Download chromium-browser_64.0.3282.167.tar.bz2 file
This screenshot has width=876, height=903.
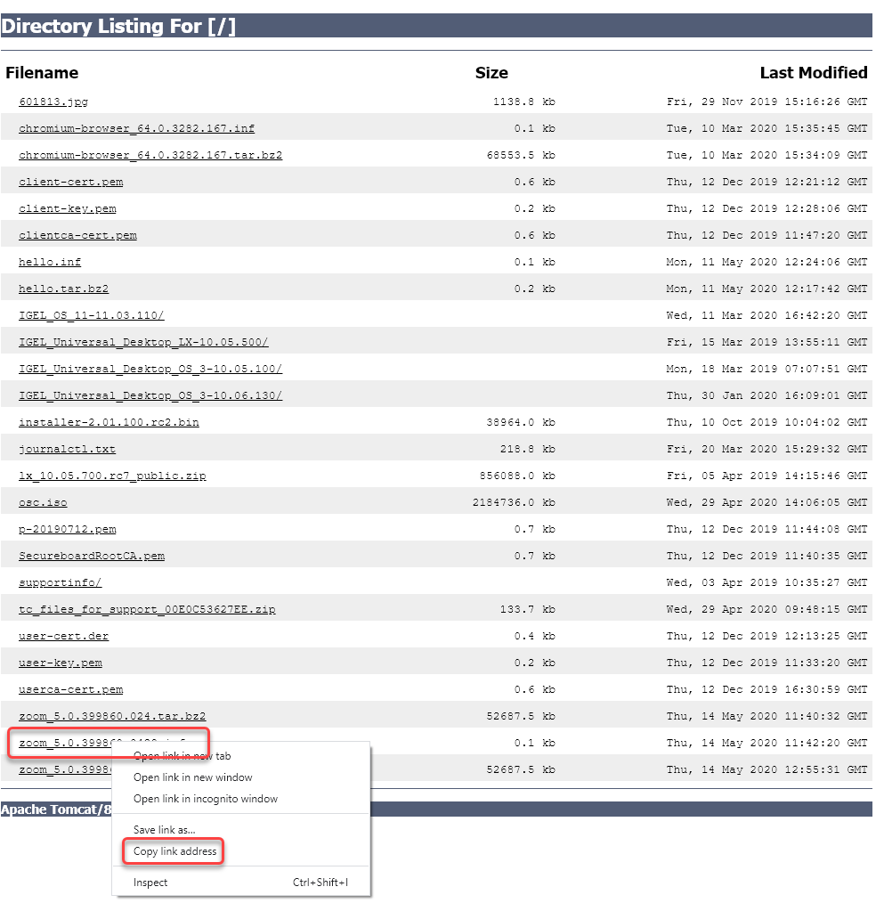[150, 155]
